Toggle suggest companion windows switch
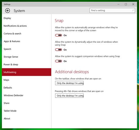 58,61
